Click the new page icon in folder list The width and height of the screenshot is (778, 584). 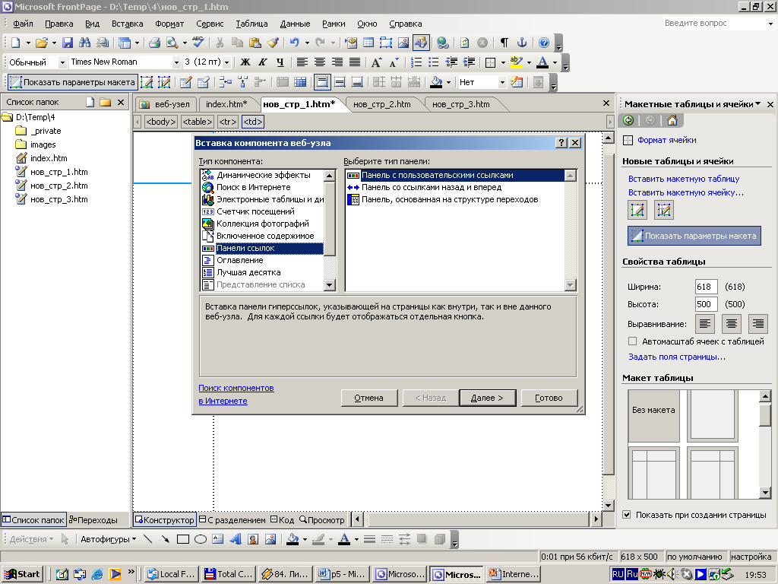(90, 102)
